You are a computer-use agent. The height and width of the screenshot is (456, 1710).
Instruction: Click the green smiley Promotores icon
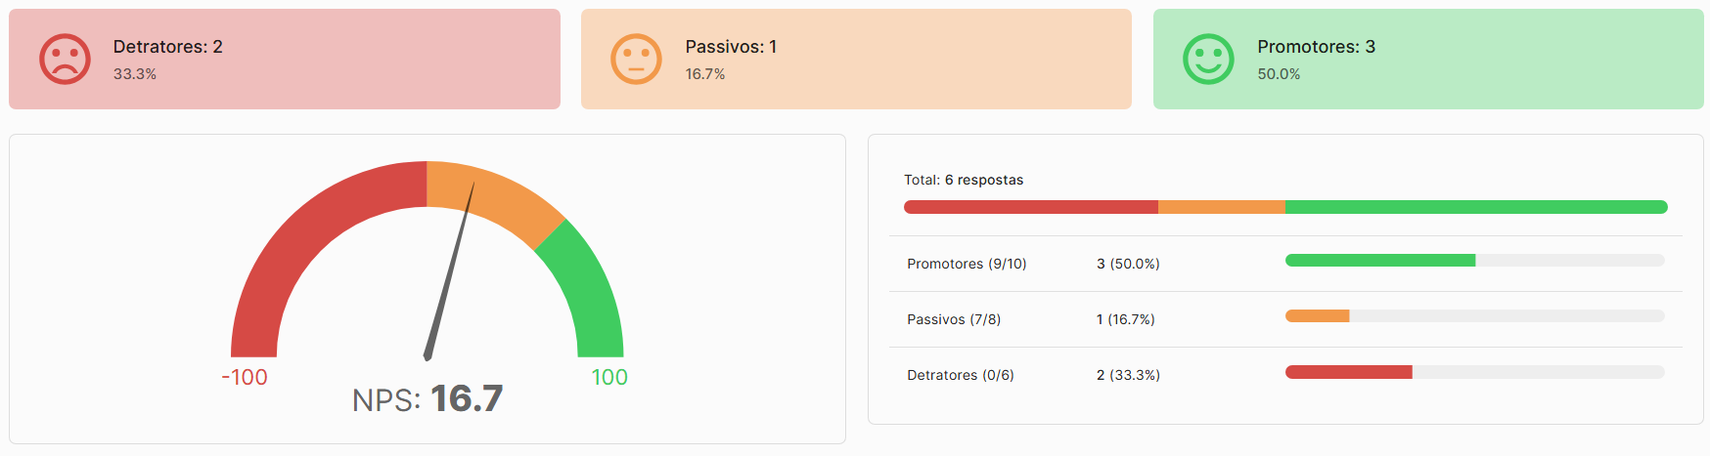pos(1209,60)
